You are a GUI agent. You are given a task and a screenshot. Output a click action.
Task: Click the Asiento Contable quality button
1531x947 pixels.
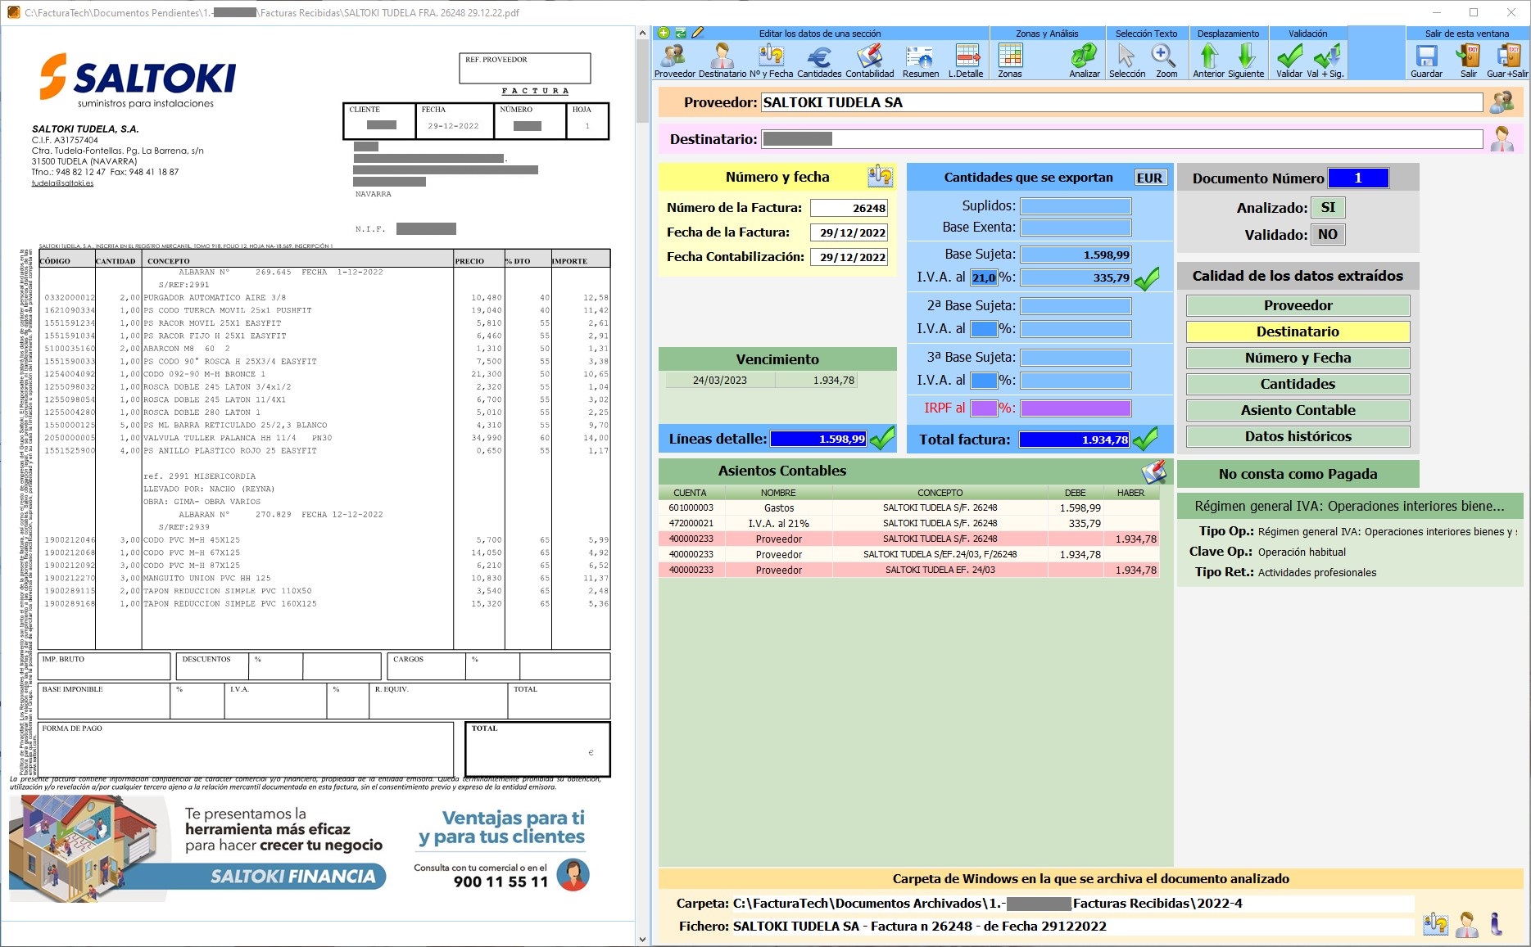1298,410
